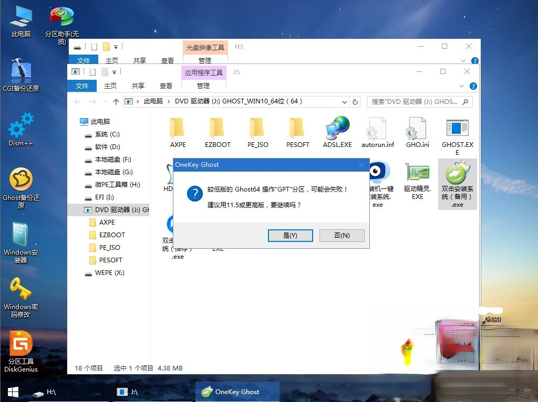Open 共享 tab in J:\ window
The width and height of the screenshot is (538, 402).
pos(138,86)
